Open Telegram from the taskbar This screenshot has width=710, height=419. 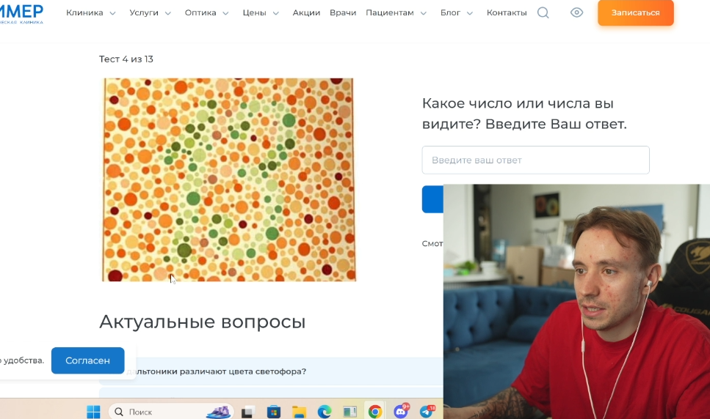tap(427, 412)
